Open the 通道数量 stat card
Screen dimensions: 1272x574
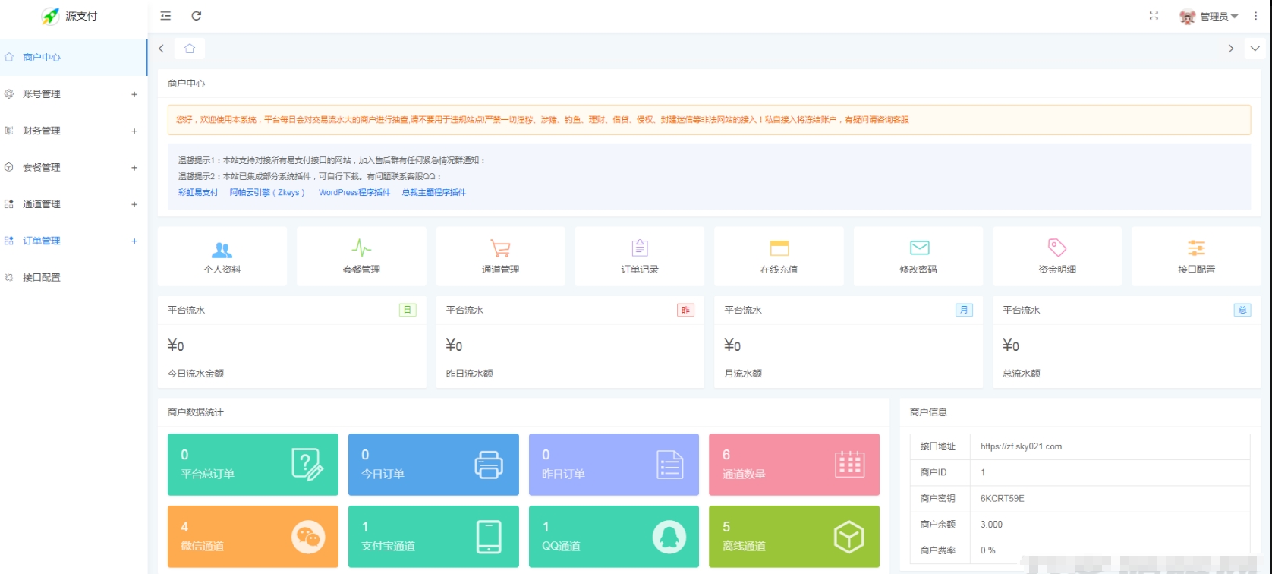(794, 465)
